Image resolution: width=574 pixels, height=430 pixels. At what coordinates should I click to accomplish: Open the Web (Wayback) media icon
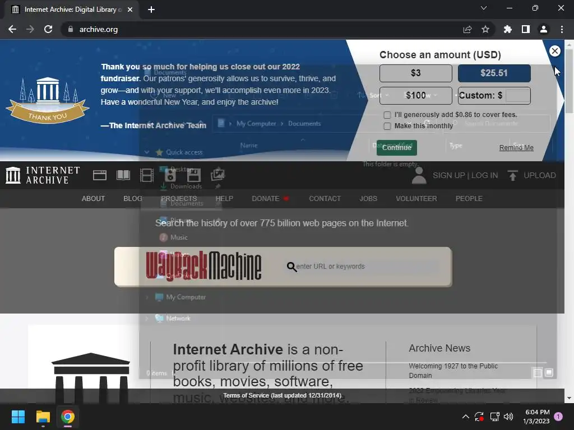tap(100, 175)
